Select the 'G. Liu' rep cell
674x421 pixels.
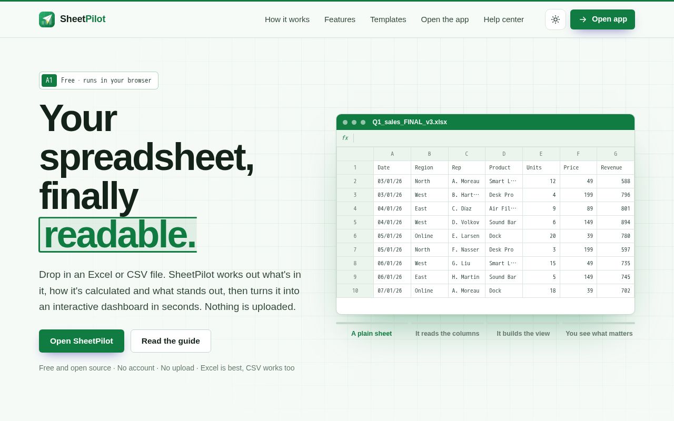pos(467,263)
